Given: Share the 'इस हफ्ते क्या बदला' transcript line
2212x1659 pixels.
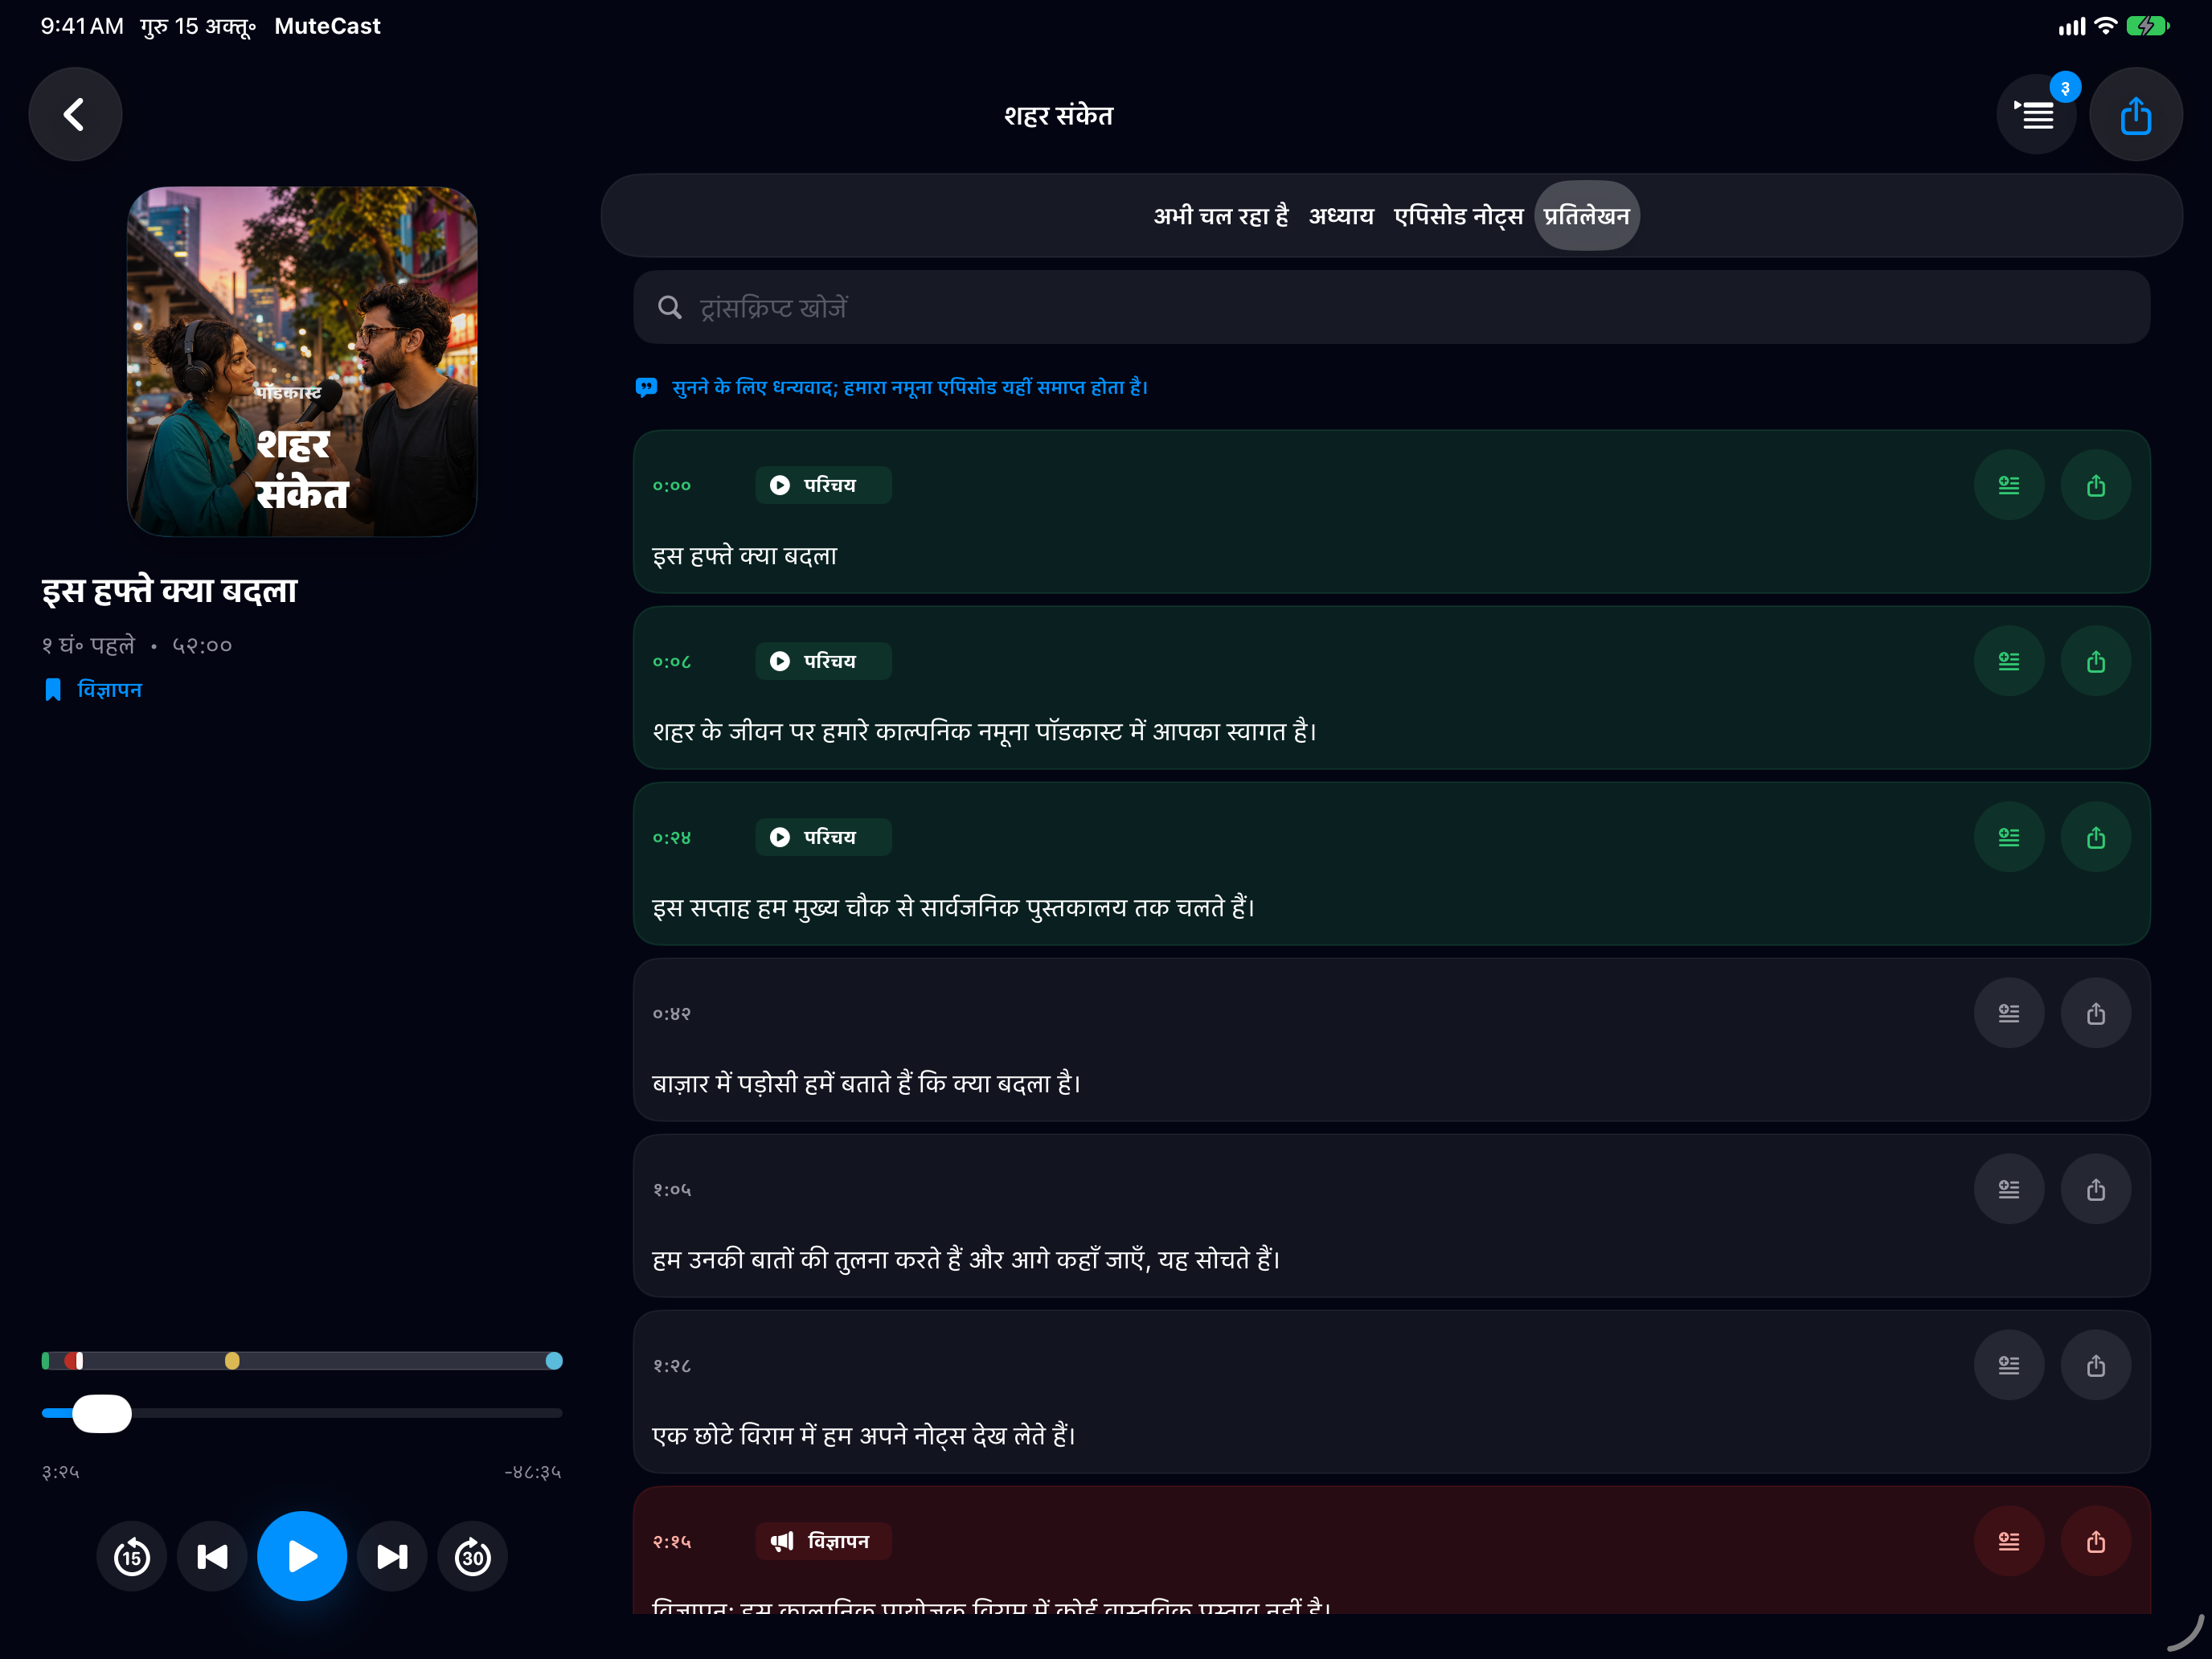Looking at the screenshot, I should point(2096,486).
